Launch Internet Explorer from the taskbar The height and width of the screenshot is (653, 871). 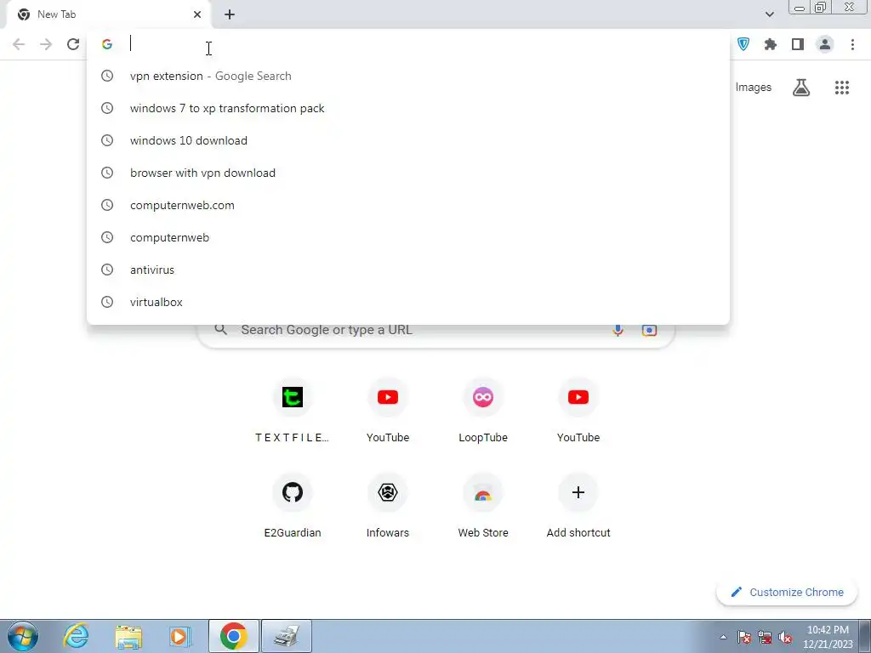(76, 636)
